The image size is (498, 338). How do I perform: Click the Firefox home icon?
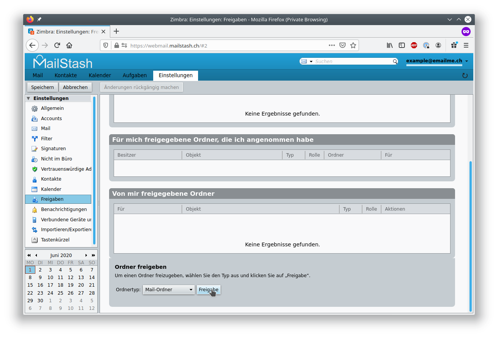click(x=69, y=45)
